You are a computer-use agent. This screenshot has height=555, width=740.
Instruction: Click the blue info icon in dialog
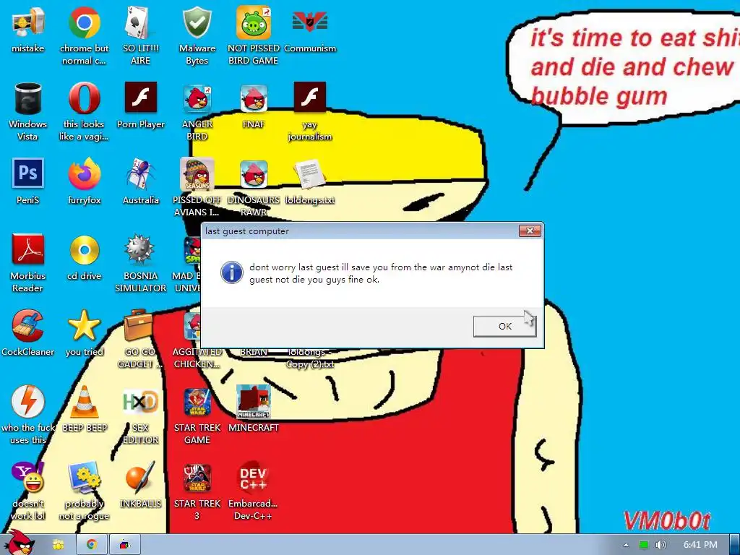pos(232,272)
